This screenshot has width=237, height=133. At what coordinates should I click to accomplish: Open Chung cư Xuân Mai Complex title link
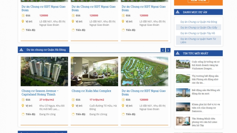[x=91, y=91]
